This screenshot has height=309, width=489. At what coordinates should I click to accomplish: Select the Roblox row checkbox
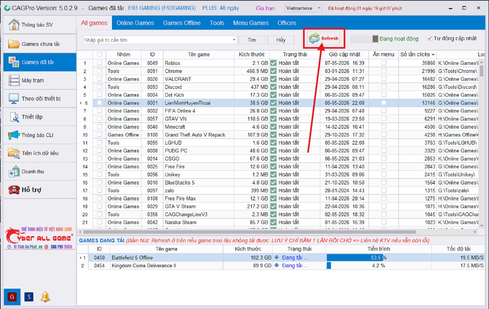(x=99, y=63)
